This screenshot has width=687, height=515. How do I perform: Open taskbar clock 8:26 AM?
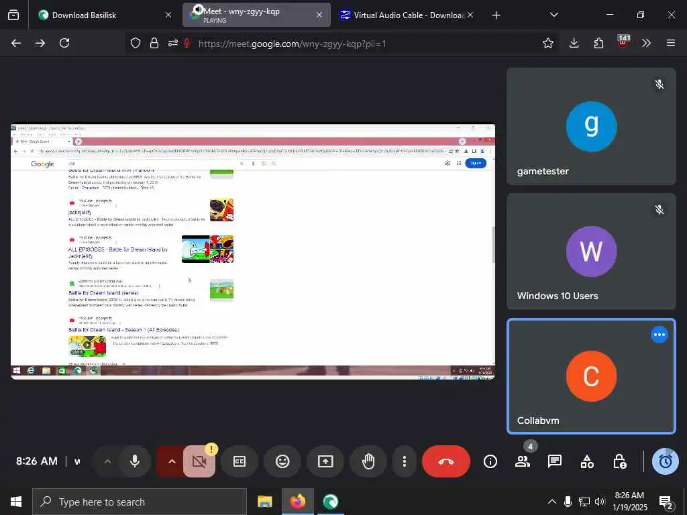629,502
